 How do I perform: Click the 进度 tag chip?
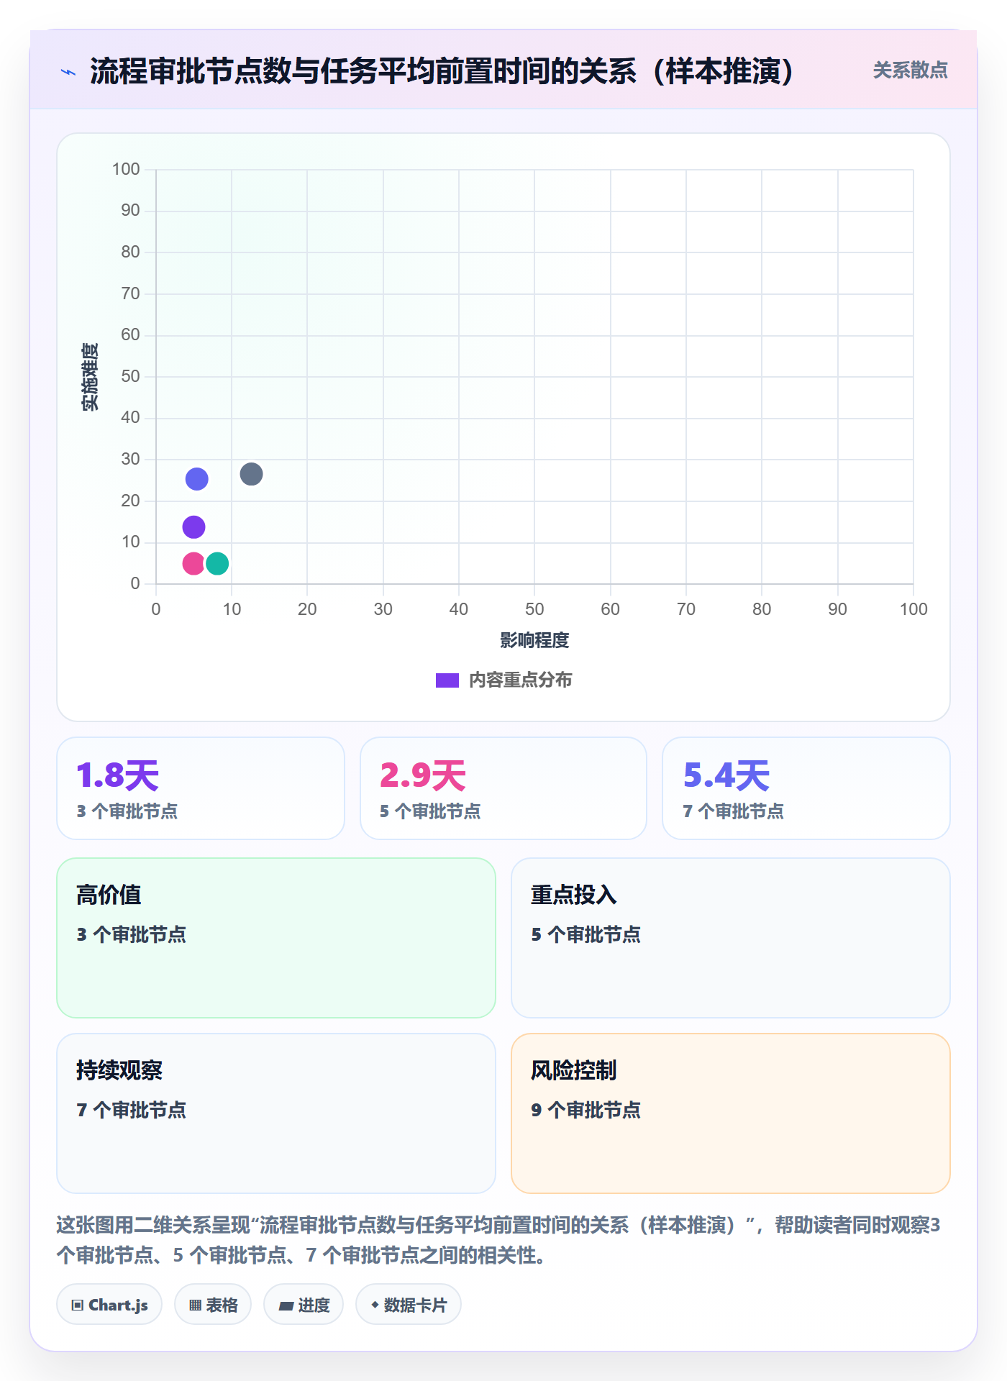(304, 1305)
